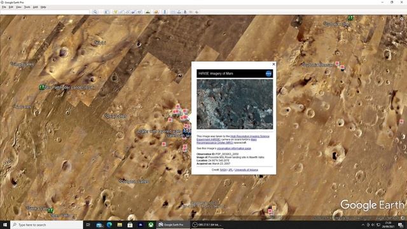Click into the search box left of the magnifier
Image resolution: width=407 pixels, height=229 pixels.
(x=45, y=12)
